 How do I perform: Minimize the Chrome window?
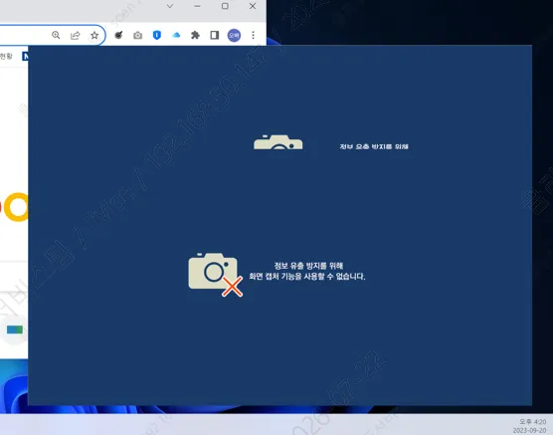pos(197,6)
